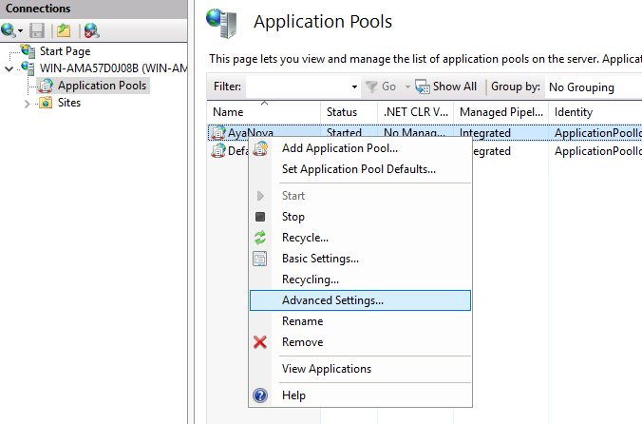Choose Stop from the context menu

(x=360, y=217)
